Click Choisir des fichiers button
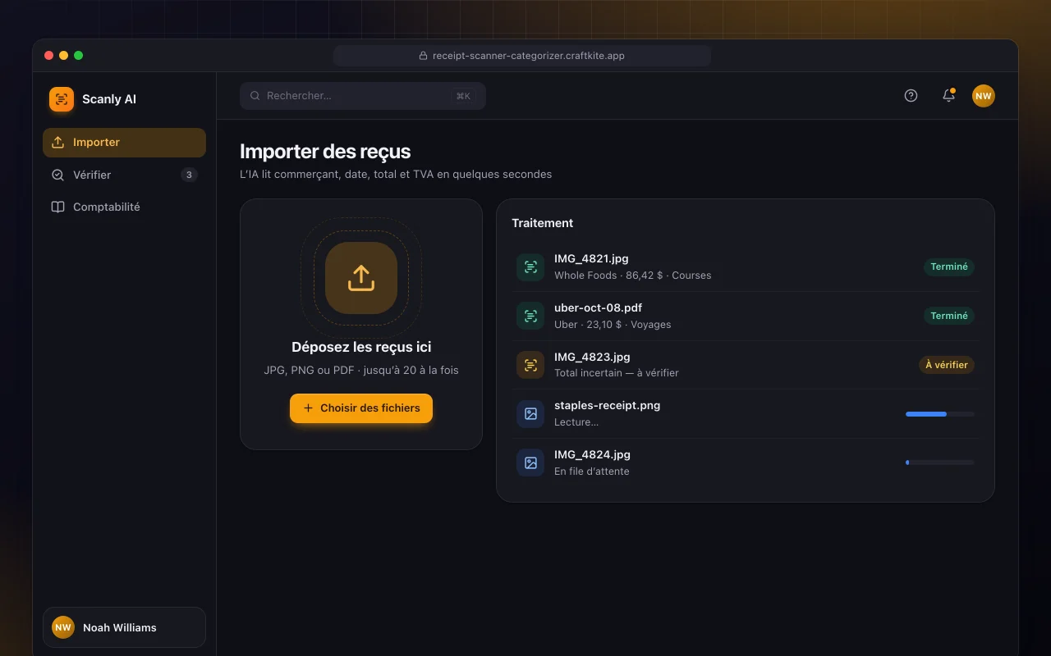The width and height of the screenshot is (1051, 656). [361, 408]
